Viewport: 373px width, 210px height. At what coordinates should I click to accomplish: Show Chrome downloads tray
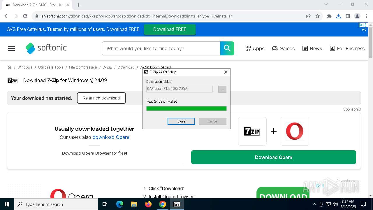click(x=339, y=16)
